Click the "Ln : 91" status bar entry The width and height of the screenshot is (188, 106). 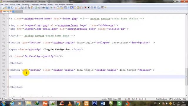[127, 99]
